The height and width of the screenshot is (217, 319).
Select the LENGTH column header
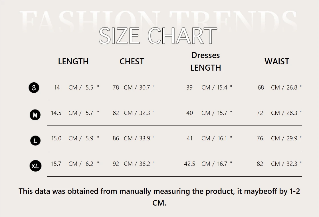tap(73, 61)
